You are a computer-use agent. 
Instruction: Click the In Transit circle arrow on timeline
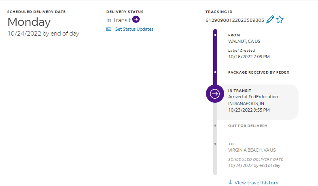pyautogui.click(x=215, y=94)
